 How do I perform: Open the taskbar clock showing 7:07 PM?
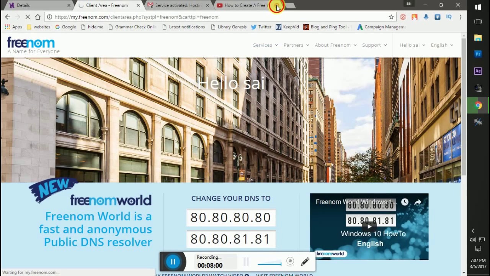pyautogui.click(x=478, y=263)
